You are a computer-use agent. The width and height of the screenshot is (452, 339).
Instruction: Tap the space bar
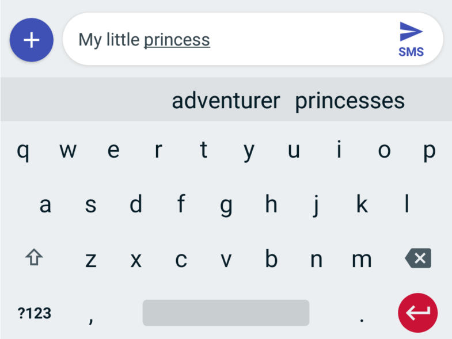pos(226,313)
